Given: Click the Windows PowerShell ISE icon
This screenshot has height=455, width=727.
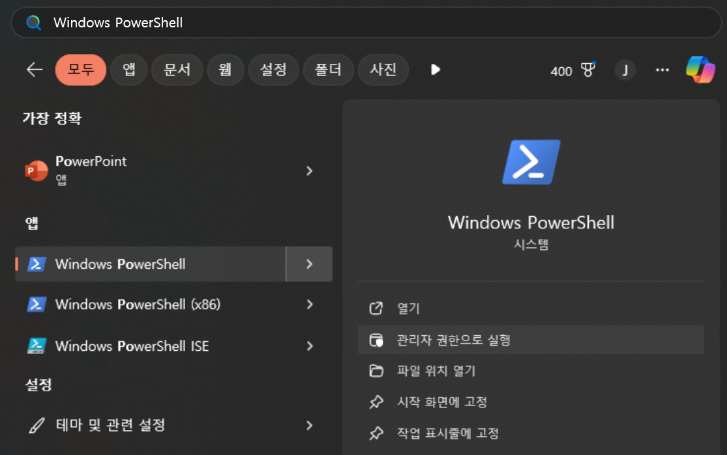Looking at the screenshot, I should tap(37, 346).
